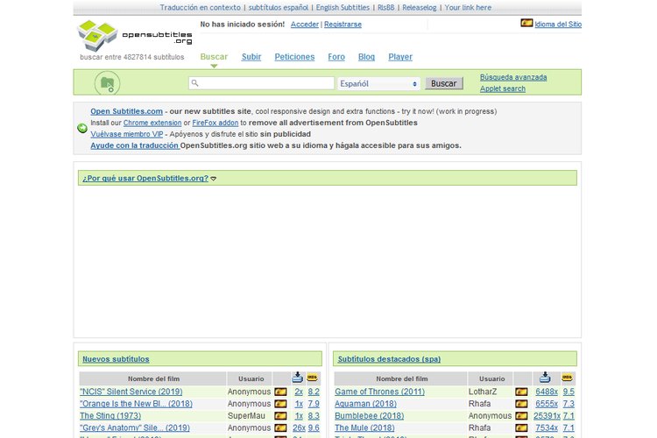The width and height of the screenshot is (657, 438).
Task: Click the Registrarse link
Action: (x=343, y=25)
